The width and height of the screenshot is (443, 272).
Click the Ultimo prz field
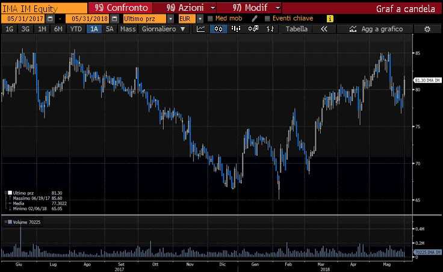pos(144,19)
